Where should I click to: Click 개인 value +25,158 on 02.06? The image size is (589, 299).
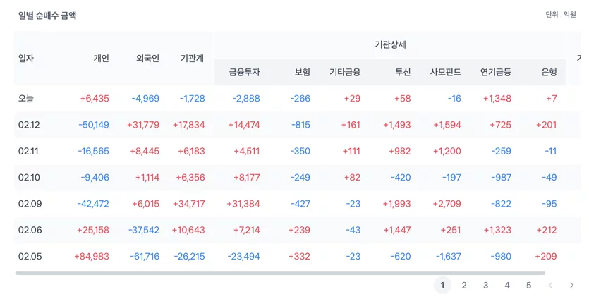93,230
